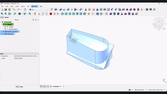167x94 pixels.
Task: Open the Help menu
Action: (x=41, y=6)
